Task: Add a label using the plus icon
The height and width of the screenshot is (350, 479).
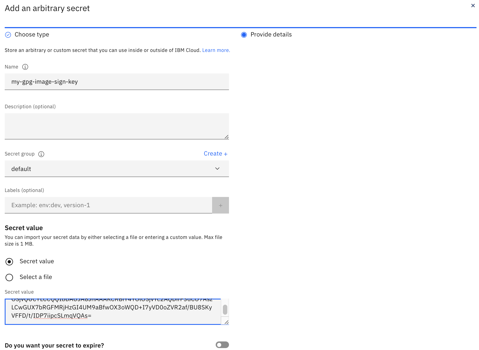Action: 220,205
